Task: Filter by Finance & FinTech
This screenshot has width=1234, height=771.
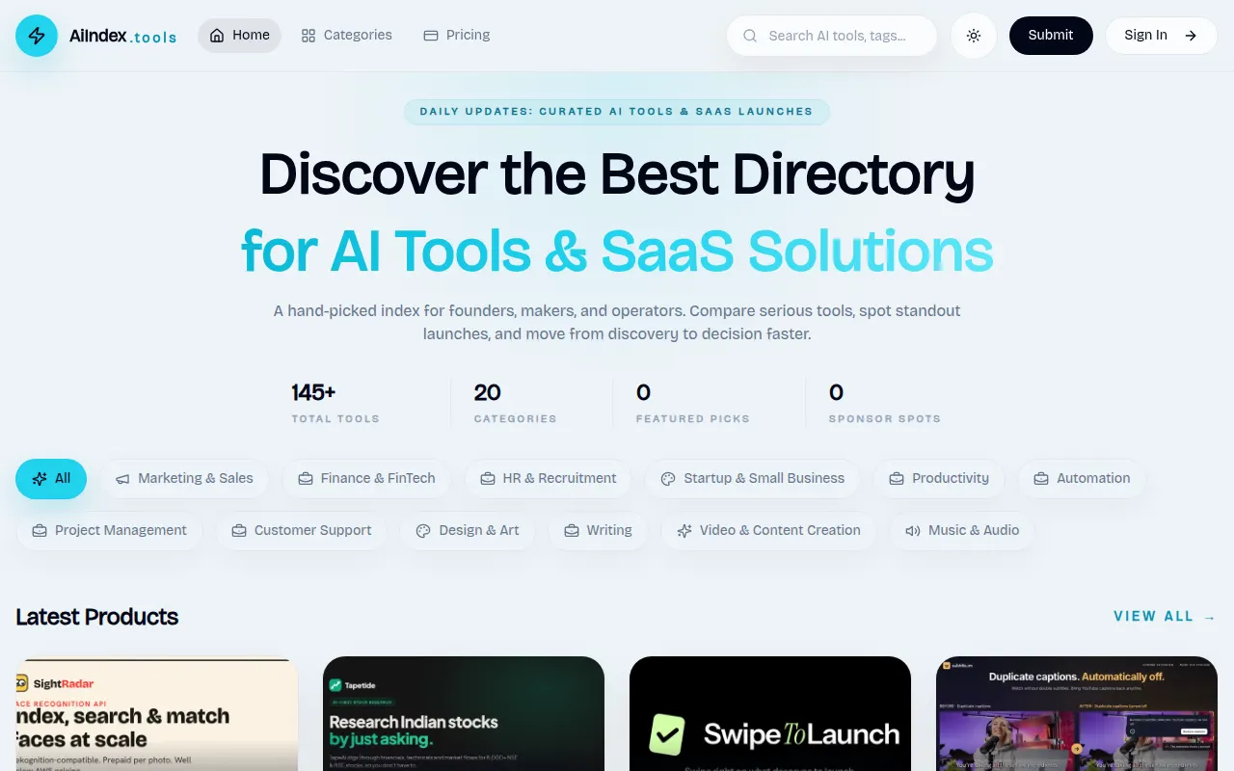Action: coord(366,479)
